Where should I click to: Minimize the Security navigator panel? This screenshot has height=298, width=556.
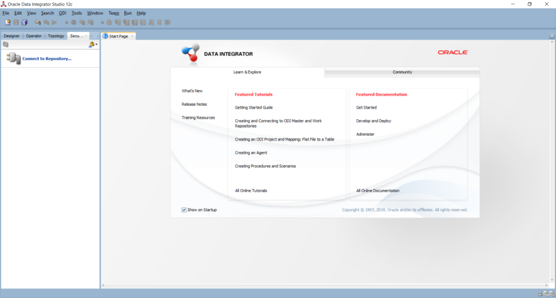(x=94, y=36)
